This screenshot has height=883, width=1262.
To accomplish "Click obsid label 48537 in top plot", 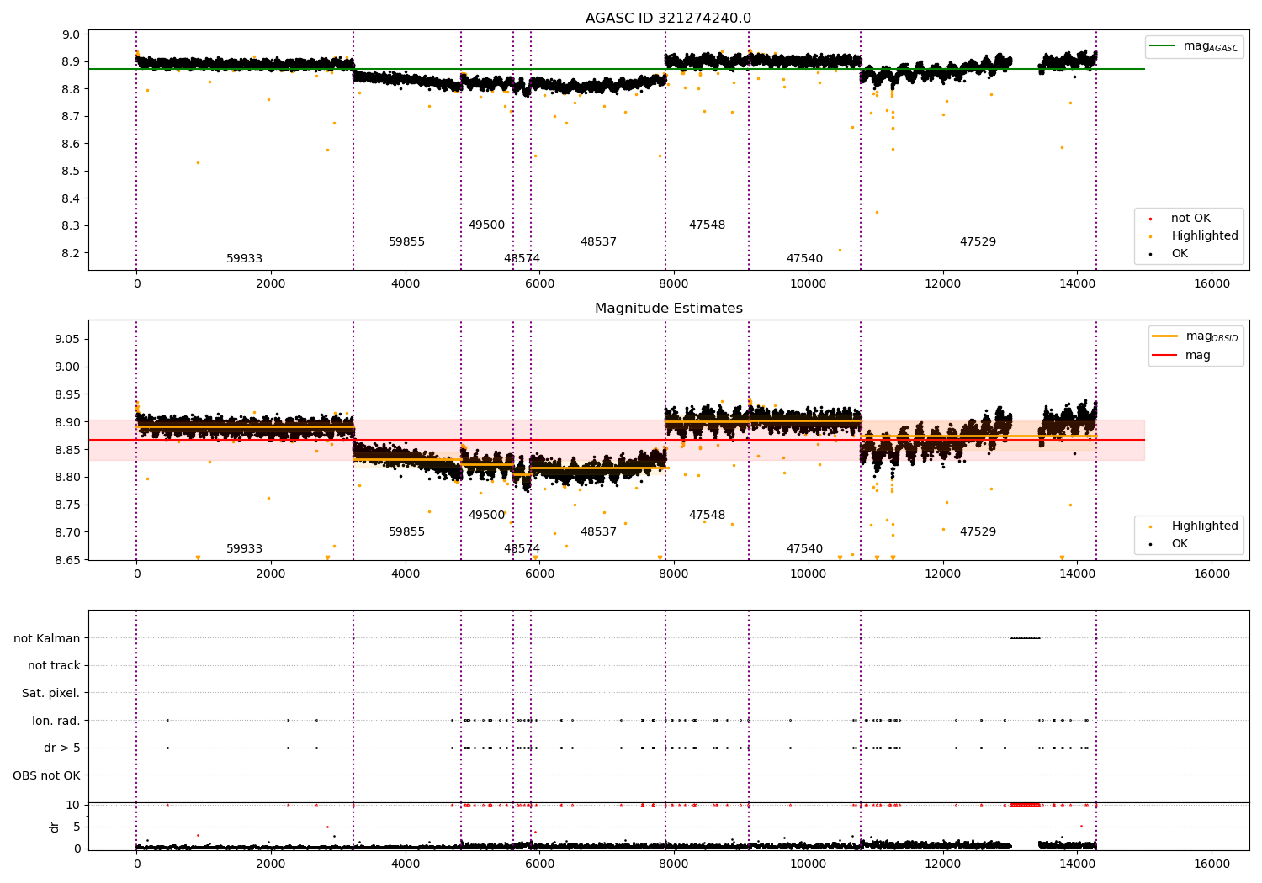I will pos(598,242).
